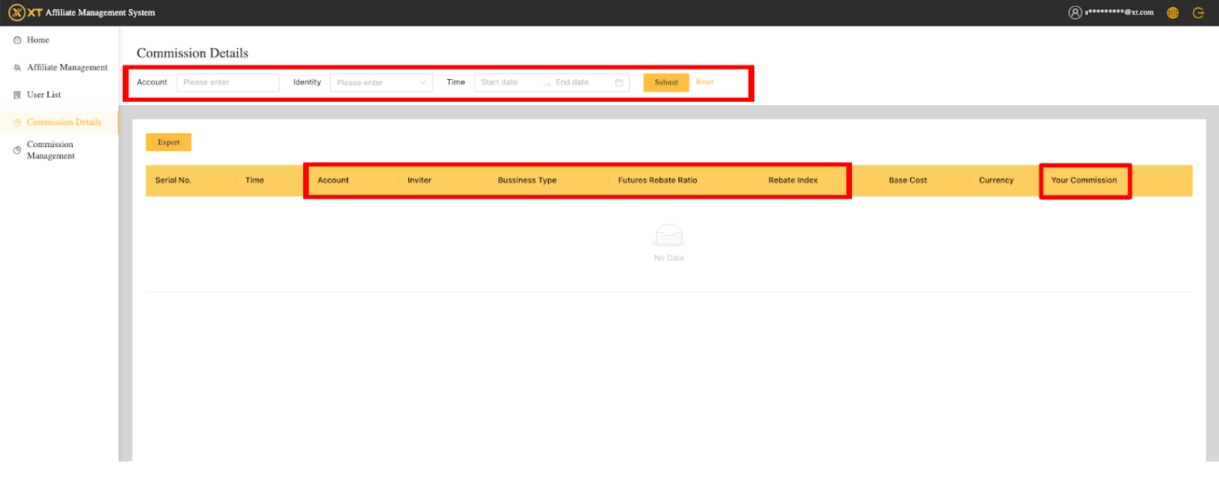Open the Commission Details menu item
This screenshot has width=1219, height=489.
[64, 123]
